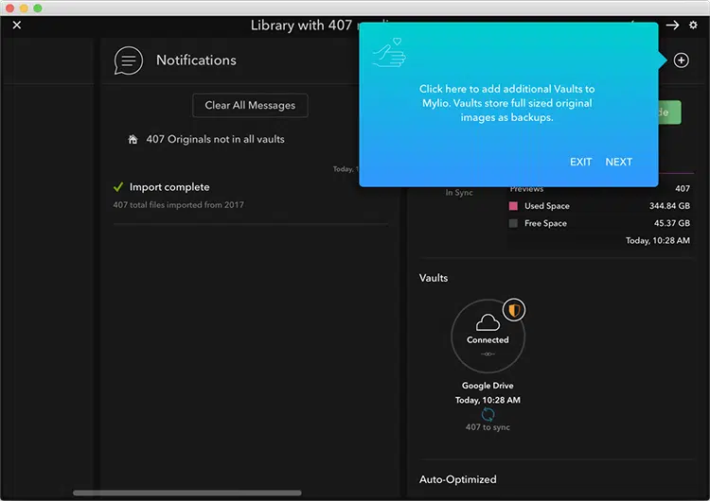The height and width of the screenshot is (501, 710).
Task: Click the pink Used Space color swatch
Action: coord(513,206)
